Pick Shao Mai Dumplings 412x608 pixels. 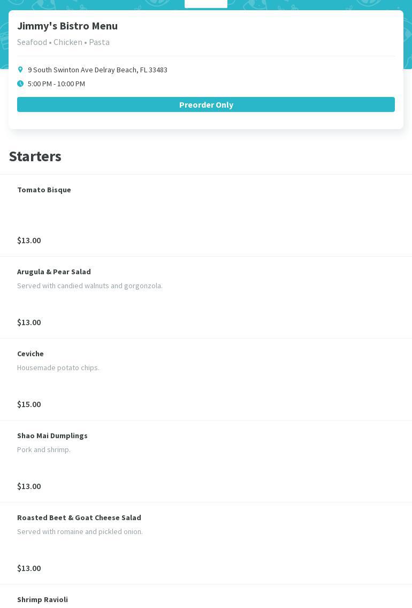[52, 436]
